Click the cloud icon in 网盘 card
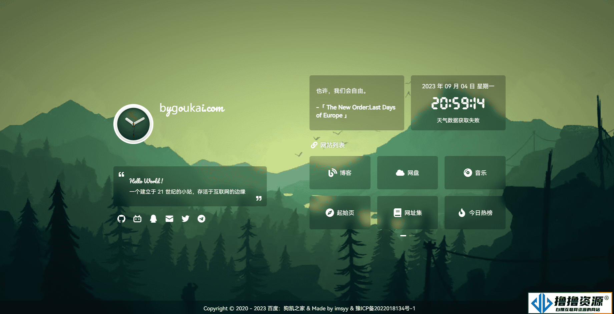This screenshot has height=314, width=614. [400, 173]
